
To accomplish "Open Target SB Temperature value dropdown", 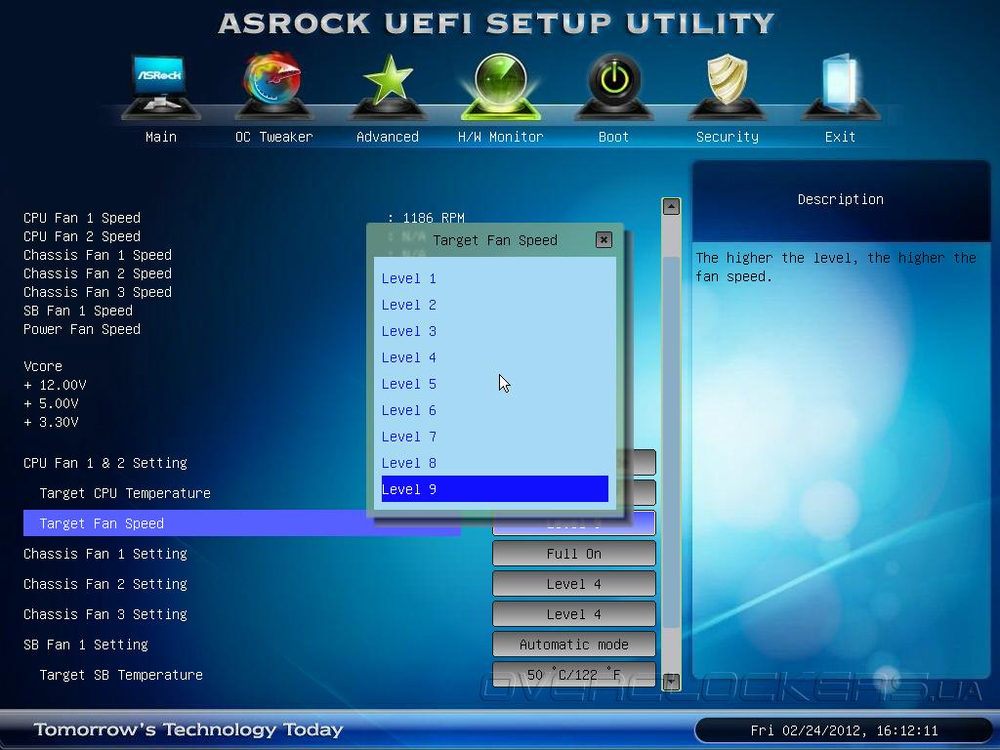I will coord(574,674).
